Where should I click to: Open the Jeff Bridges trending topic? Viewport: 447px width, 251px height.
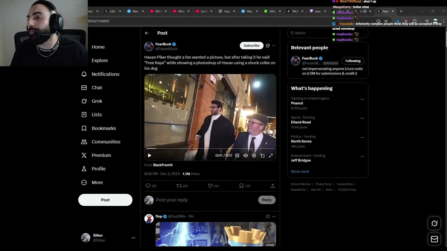coord(301,160)
